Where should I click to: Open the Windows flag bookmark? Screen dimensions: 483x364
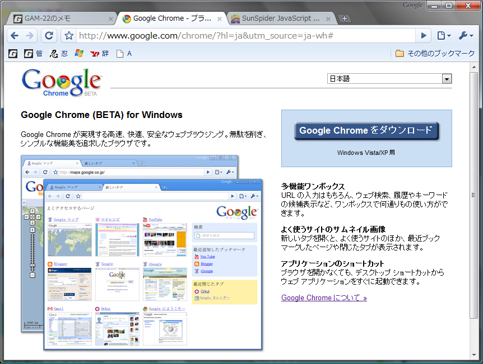(79, 54)
